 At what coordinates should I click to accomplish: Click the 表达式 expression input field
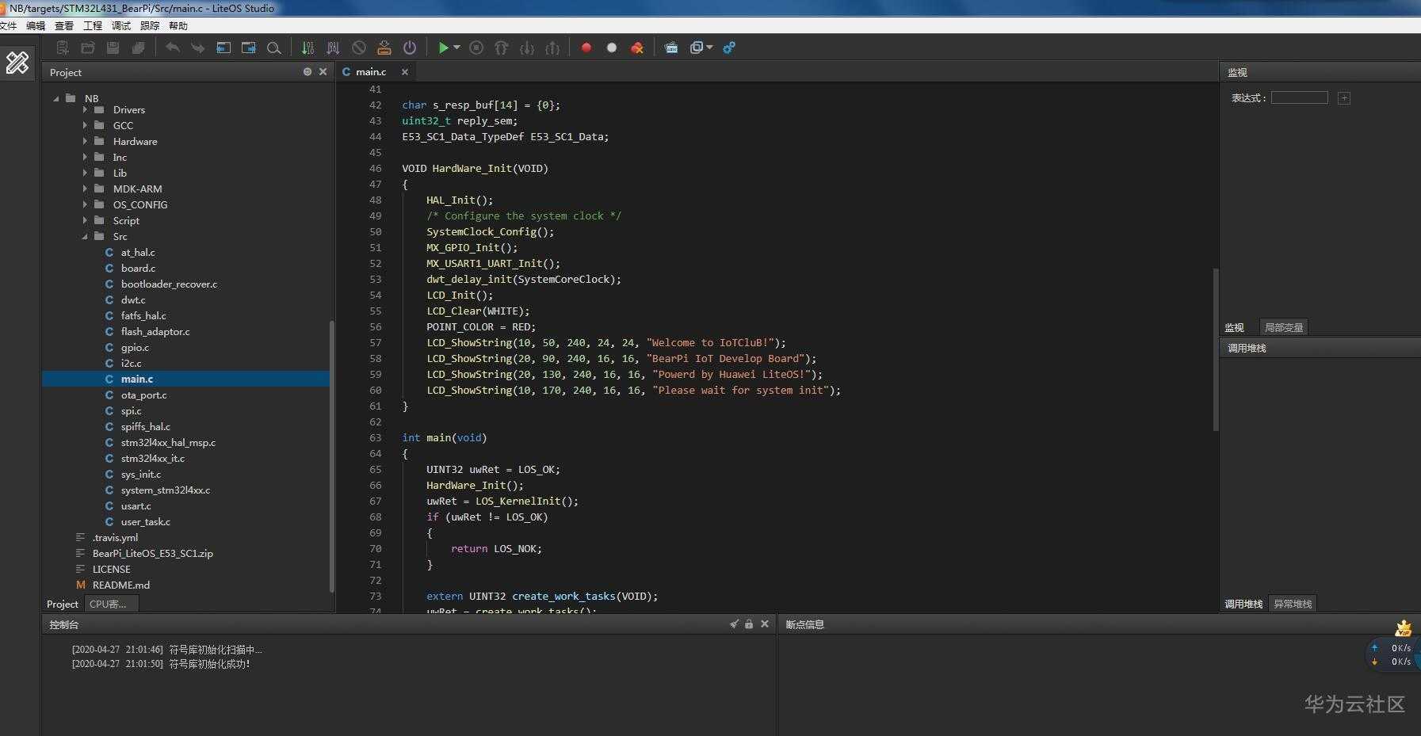pyautogui.click(x=1299, y=97)
